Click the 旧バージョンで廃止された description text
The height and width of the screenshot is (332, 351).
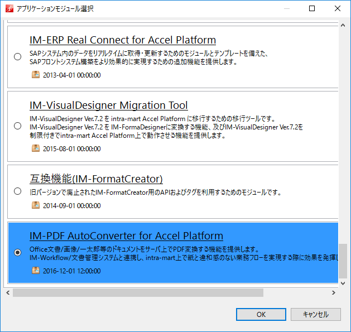click(155, 193)
